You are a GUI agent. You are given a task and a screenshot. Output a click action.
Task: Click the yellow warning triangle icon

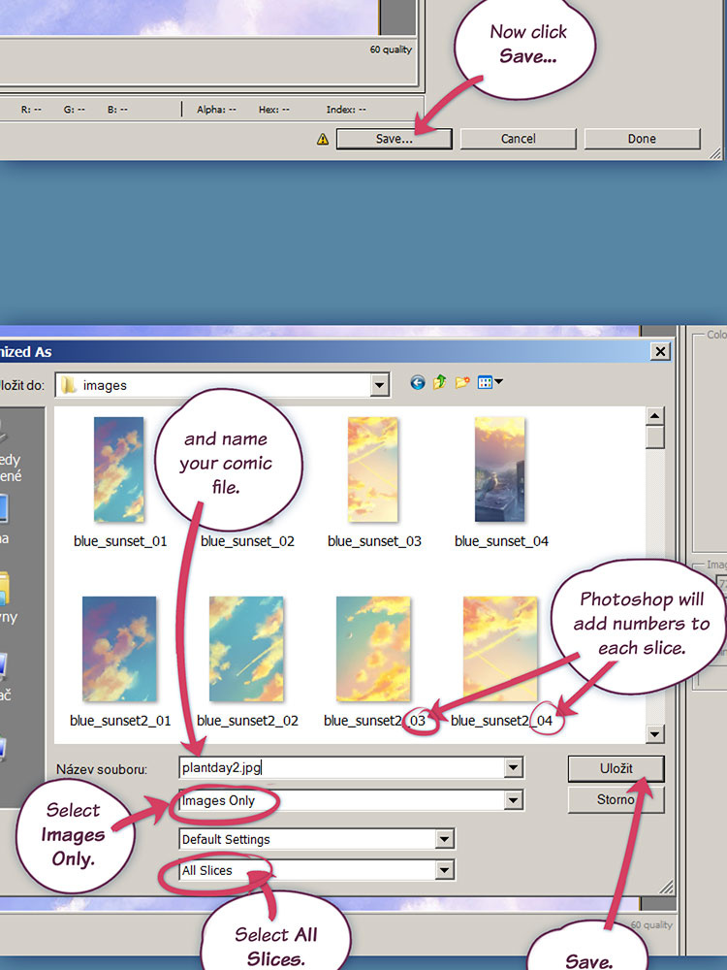point(323,140)
